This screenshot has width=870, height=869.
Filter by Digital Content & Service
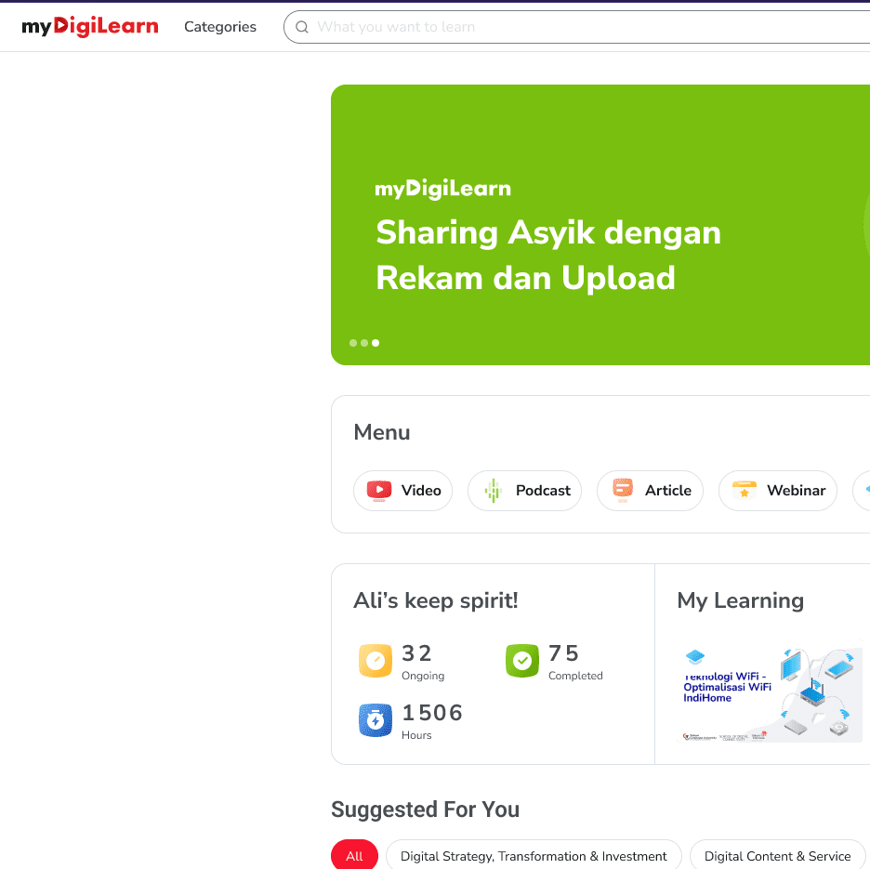tap(777, 856)
